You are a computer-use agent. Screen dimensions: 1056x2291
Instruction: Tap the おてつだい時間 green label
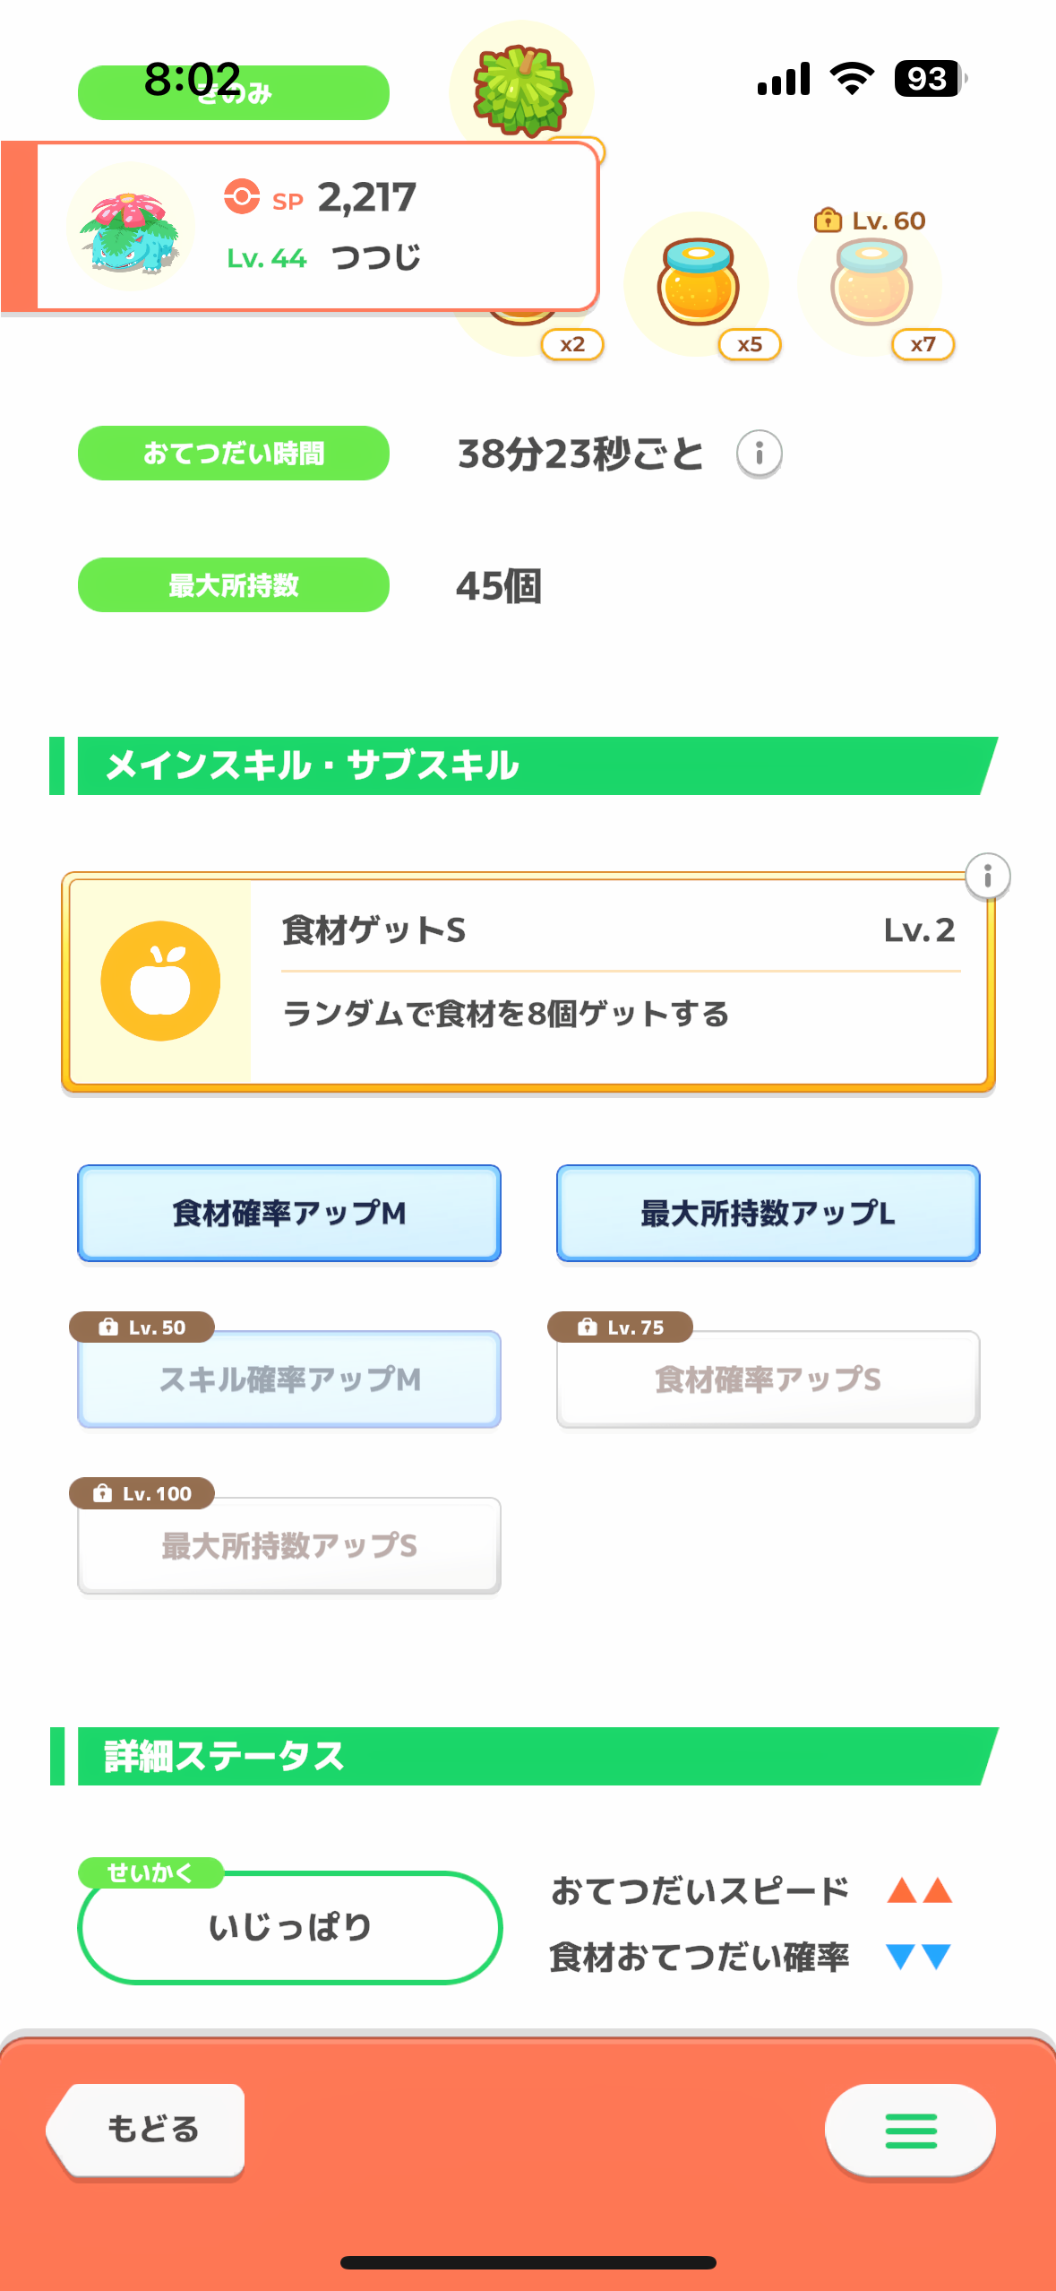pos(233,454)
